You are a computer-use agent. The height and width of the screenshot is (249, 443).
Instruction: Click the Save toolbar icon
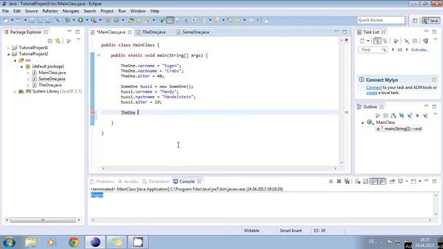pos(32,20)
